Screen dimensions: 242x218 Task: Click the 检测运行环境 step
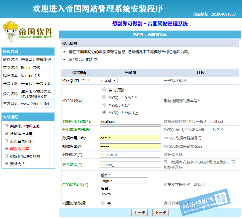[x=21, y=134]
